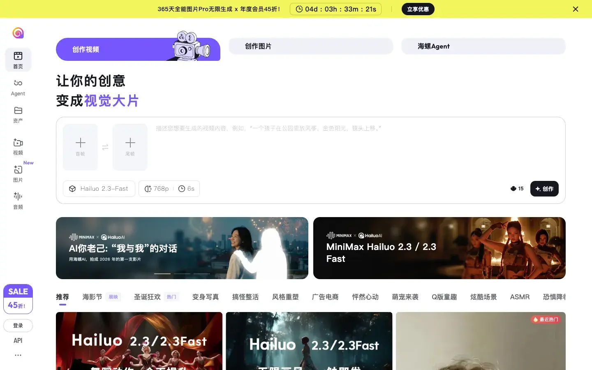The image size is (592, 370).
Task: Click the 立享优惠 offer button
Action: [418, 9]
